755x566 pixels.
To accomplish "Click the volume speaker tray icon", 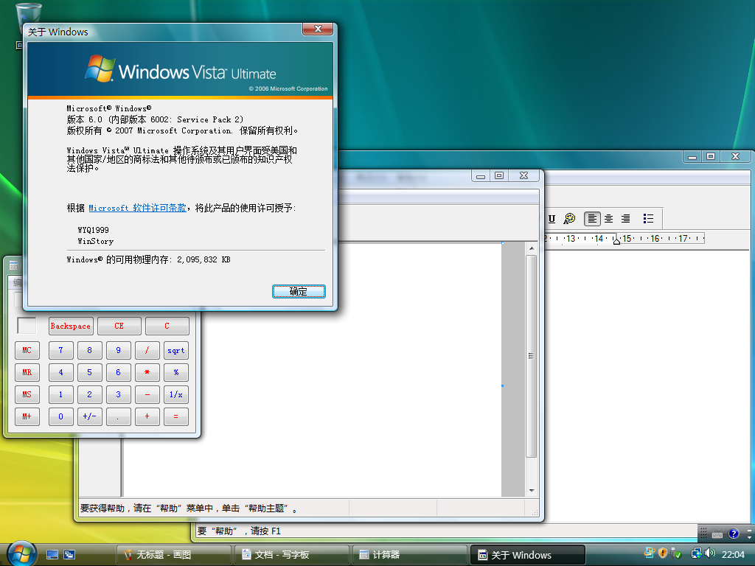I will pyautogui.click(x=710, y=553).
